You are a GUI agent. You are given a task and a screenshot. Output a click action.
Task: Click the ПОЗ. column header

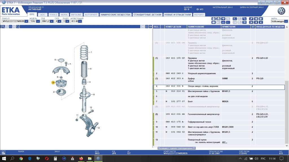coord(156,27)
